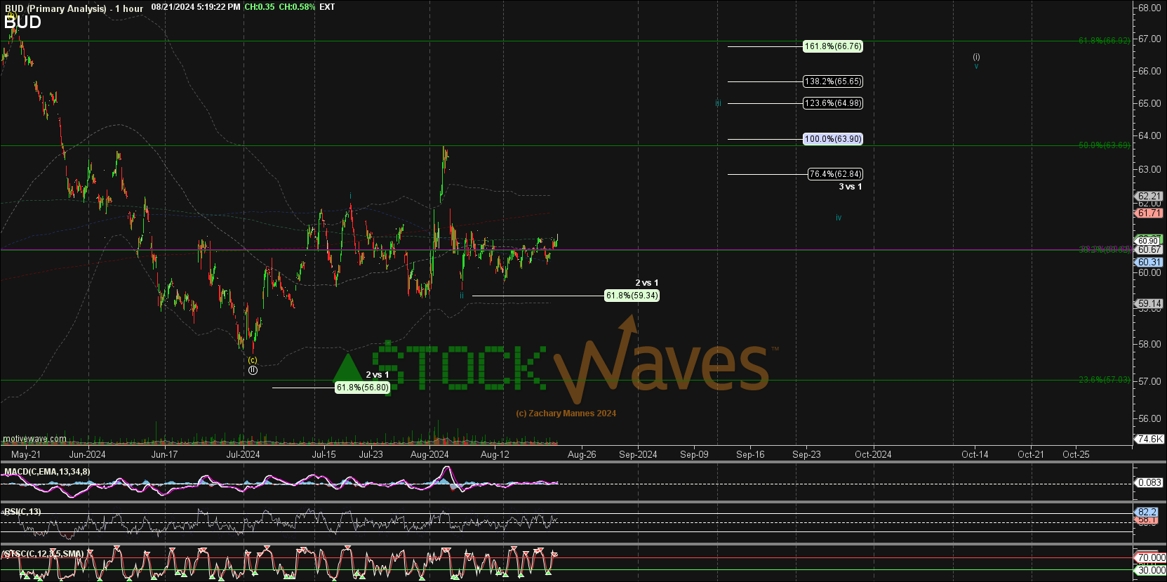Click the yellow (c) wave label at July low

[253, 360]
